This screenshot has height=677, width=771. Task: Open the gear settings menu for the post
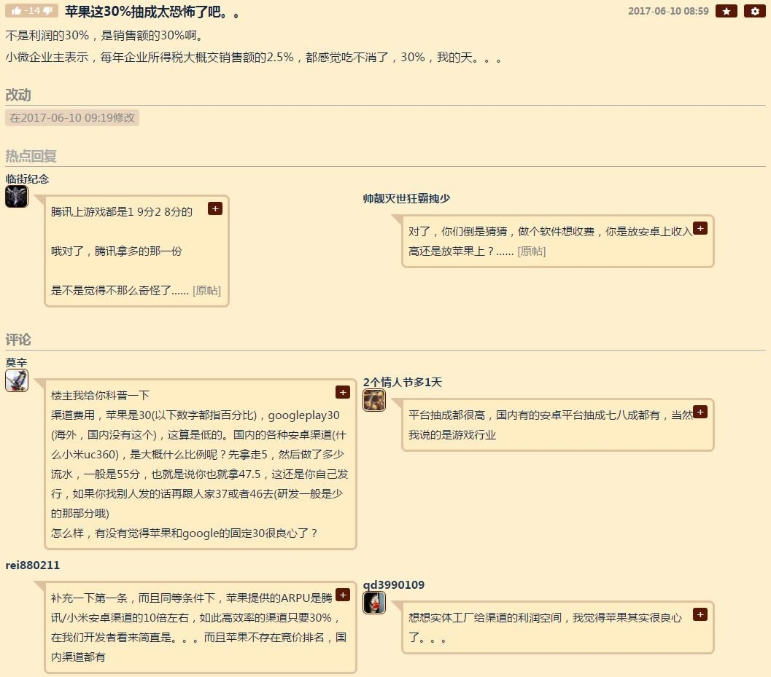tap(755, 11)
